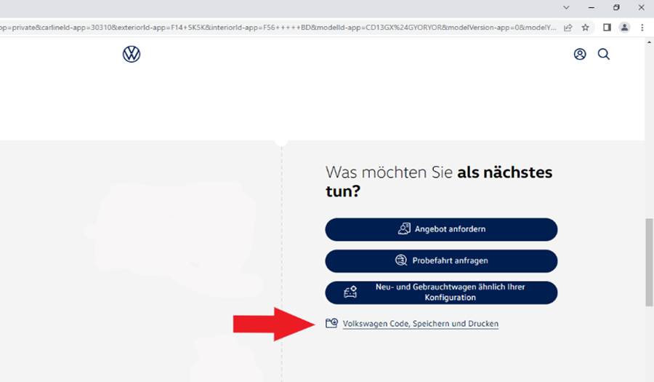Click the vertical scrollbar thumb
Viewport: 654px width, 382px height.
point(650,262)
